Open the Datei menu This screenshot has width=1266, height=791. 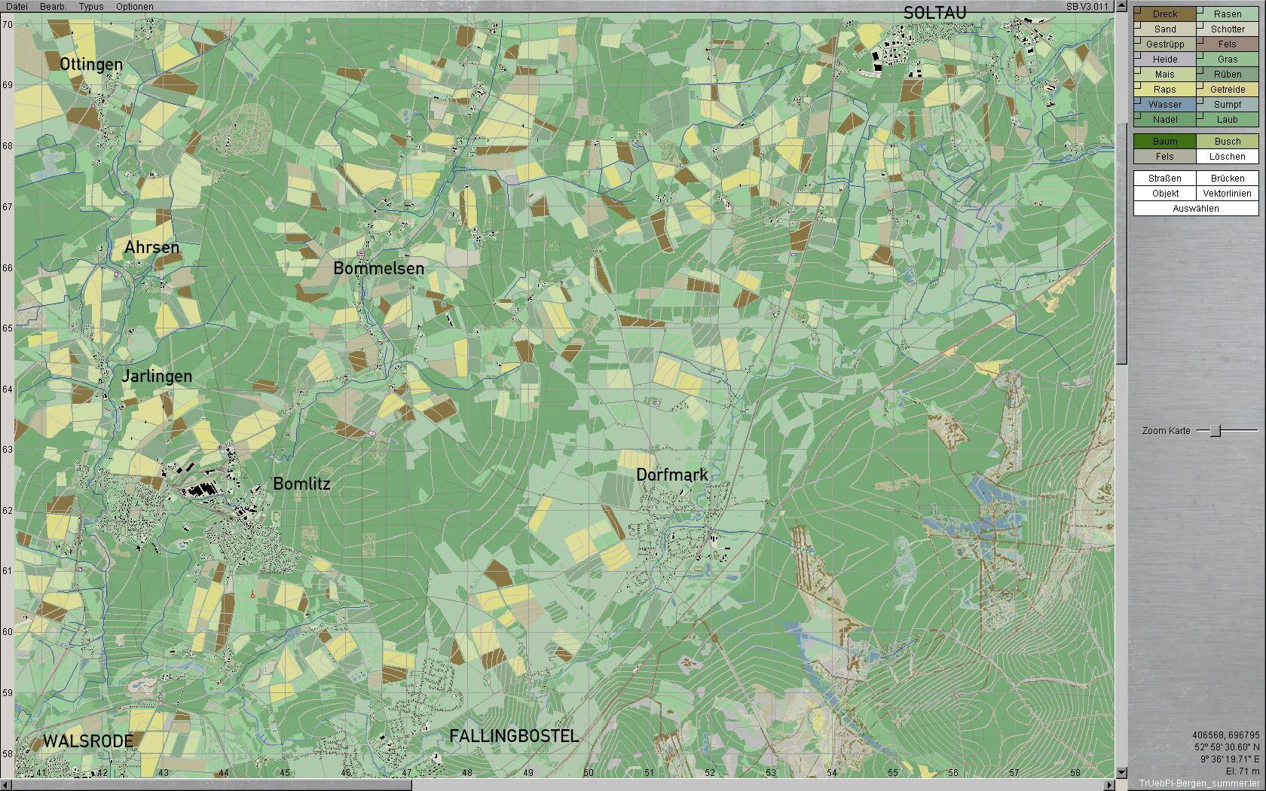(x=17, y=6)
